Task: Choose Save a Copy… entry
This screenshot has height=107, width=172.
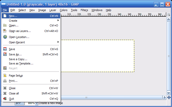Action: point(31,59)
